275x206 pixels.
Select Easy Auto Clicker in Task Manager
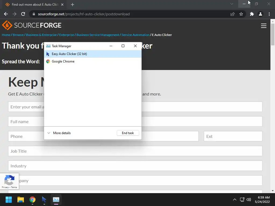pos(93,54)
